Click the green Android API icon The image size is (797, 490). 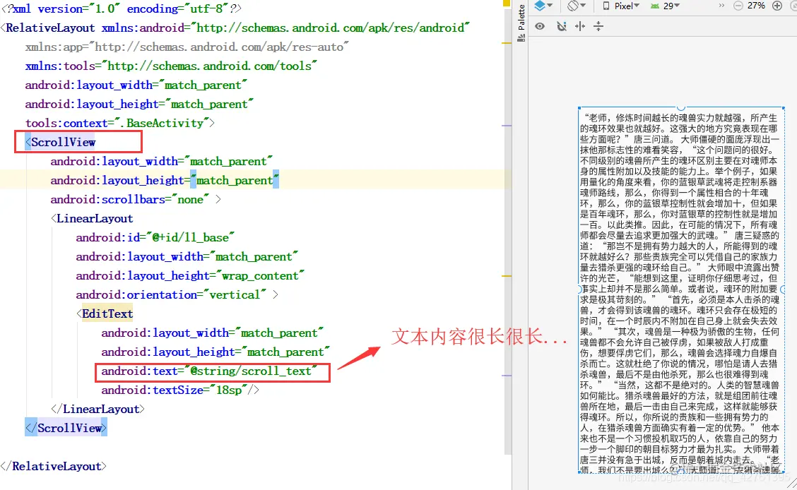click(655, 6)
